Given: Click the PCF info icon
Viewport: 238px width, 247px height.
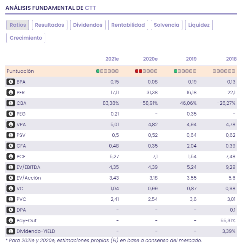Looking at the screenshot, I should click(x=11, y=157).
